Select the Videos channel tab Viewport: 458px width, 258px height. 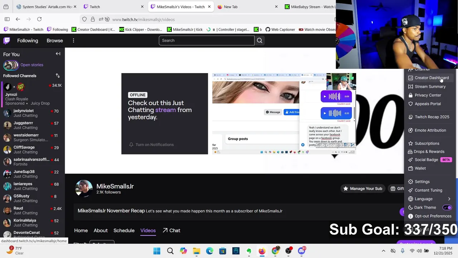[x=148, y=230]
